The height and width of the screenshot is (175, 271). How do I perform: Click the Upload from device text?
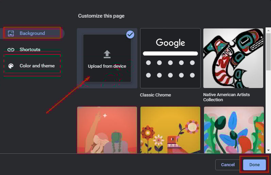107,66
